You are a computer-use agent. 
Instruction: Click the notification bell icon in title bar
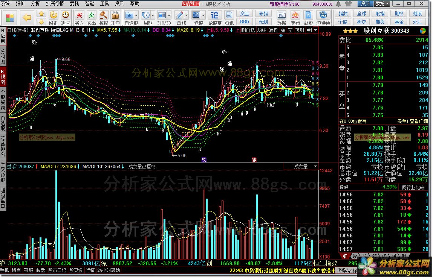coord(338,4)
